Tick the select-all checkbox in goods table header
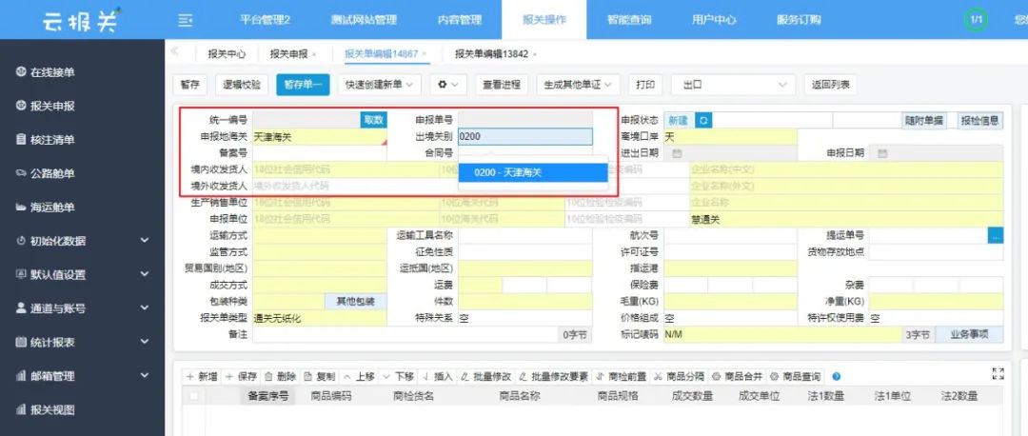 coord(194,396)
